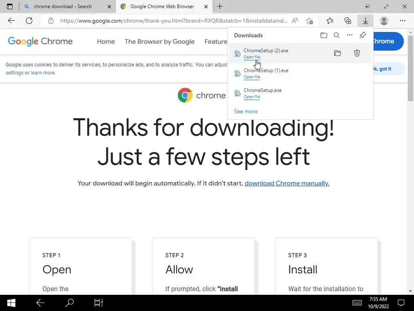Select ChromeSetup.exe file name
This screenshot has width=414, height=311.
click(262, 90)
